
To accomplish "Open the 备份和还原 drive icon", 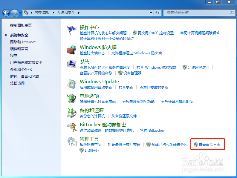I will click(72, 113).
